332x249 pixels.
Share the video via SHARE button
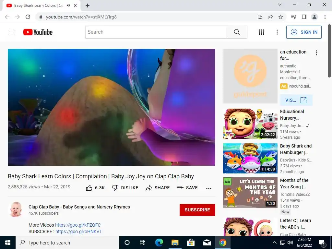[158, 188]
